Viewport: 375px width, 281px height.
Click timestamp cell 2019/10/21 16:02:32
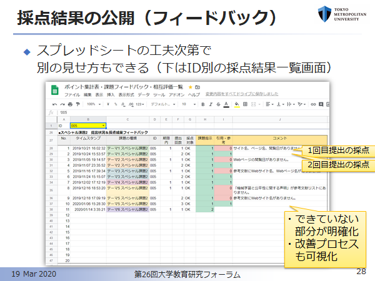tap(88, 149)
